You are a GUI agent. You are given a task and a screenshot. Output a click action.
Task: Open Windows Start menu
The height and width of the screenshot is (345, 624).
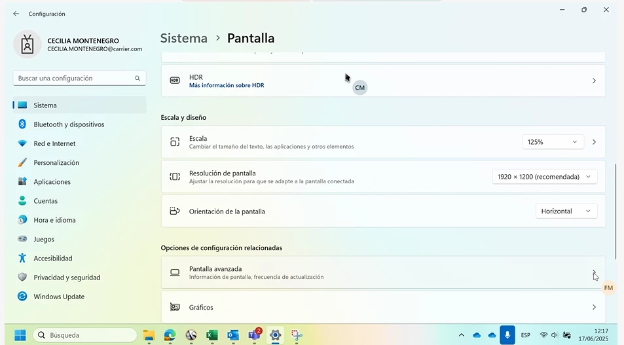pos(20,335)
